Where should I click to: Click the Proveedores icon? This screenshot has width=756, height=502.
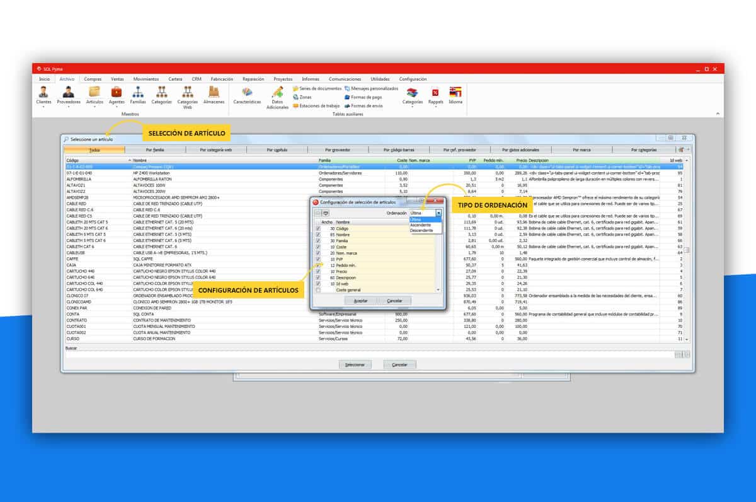(69, 93)
